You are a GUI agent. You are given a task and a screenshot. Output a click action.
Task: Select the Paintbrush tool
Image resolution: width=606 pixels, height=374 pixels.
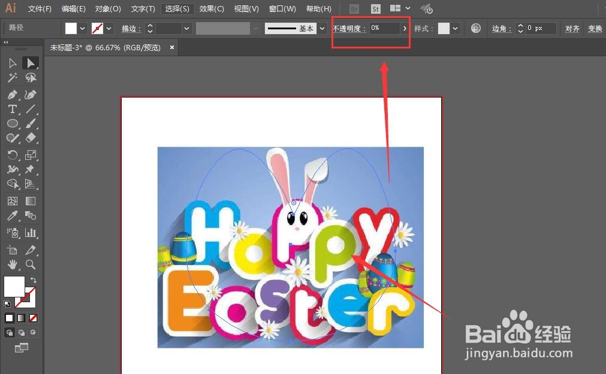coord(31,123)
